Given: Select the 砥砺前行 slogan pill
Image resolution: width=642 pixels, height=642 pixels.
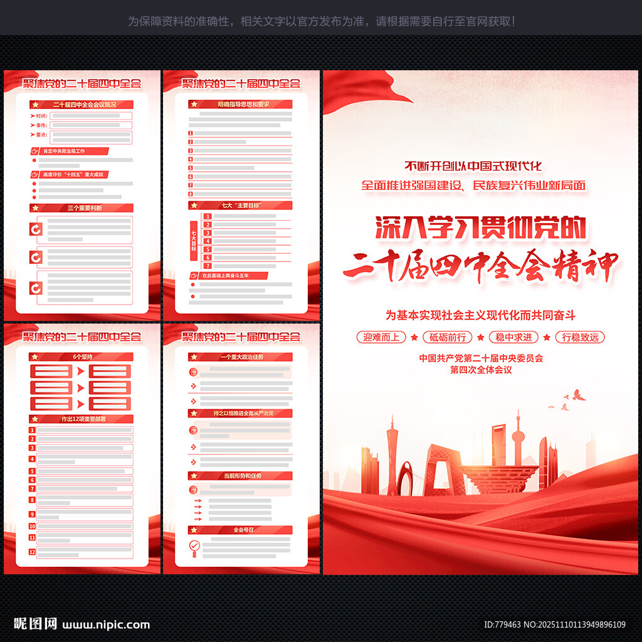Looking at the screenshot, I should (x=448, y=337).
